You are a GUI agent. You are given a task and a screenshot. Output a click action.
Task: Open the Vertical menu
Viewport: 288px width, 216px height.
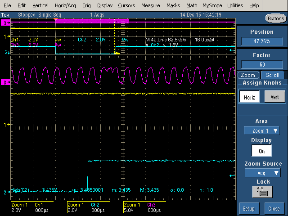40,6
